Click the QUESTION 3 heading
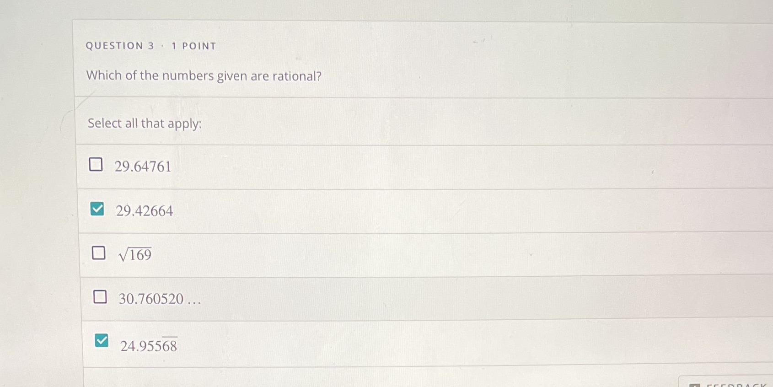773x387 pixels. 151,46
